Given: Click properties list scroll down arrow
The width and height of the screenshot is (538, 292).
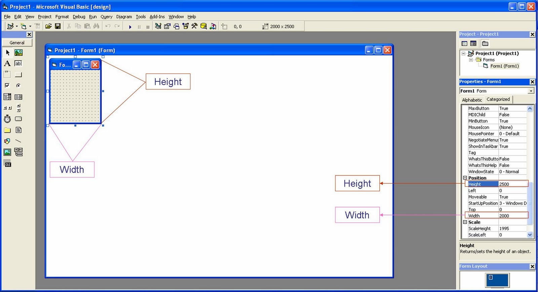Looking at the screenshot, I should tap(530, 235).
